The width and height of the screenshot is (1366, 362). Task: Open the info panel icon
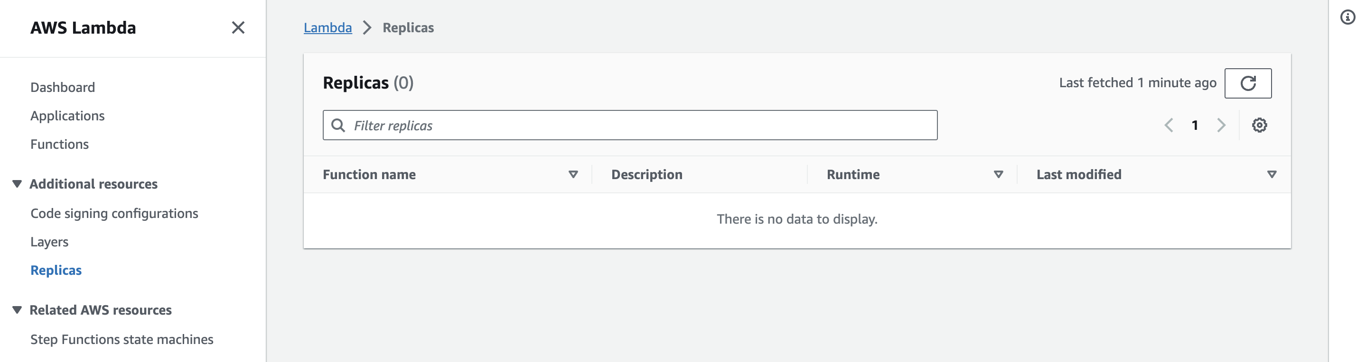[x=1347, y=18]
